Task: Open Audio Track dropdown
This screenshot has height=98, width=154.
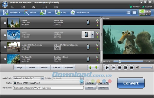Action: (42, 78)
